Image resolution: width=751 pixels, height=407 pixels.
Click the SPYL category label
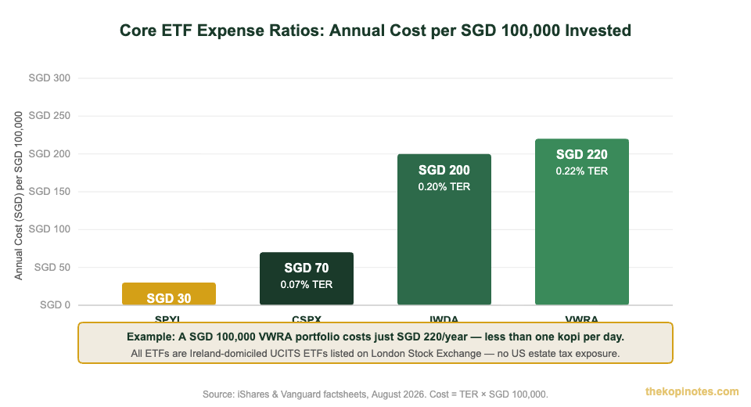click(x=167, y=319)
